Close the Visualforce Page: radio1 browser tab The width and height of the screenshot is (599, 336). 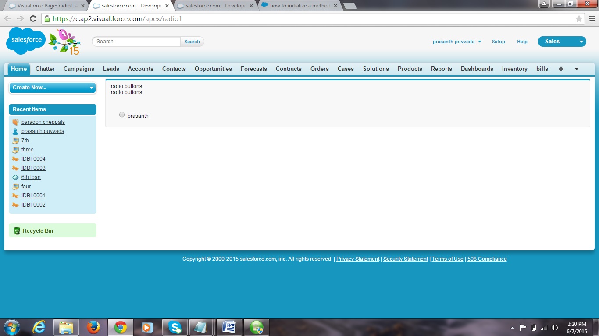83,6
